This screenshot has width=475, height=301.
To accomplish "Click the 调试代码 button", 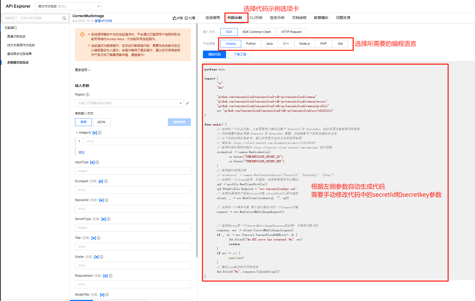I will coord(214,54).
